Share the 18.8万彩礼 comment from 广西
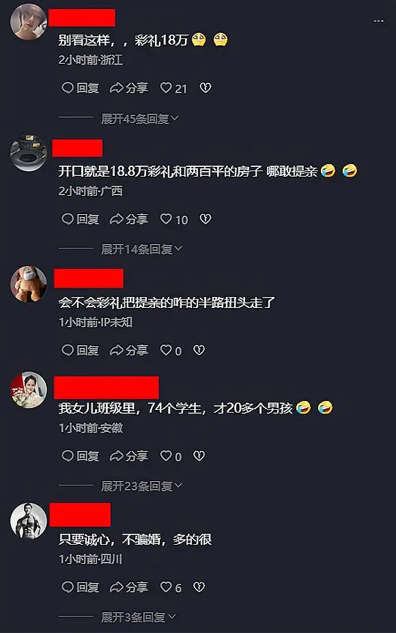This screenshot has height=633, width=396. (129, 219)
